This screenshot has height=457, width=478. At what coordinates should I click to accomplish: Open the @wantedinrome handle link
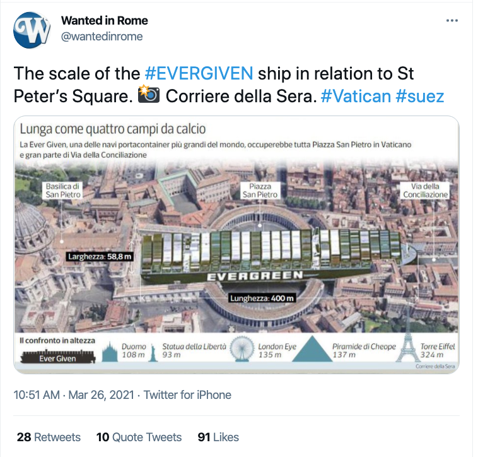point(102,37)
